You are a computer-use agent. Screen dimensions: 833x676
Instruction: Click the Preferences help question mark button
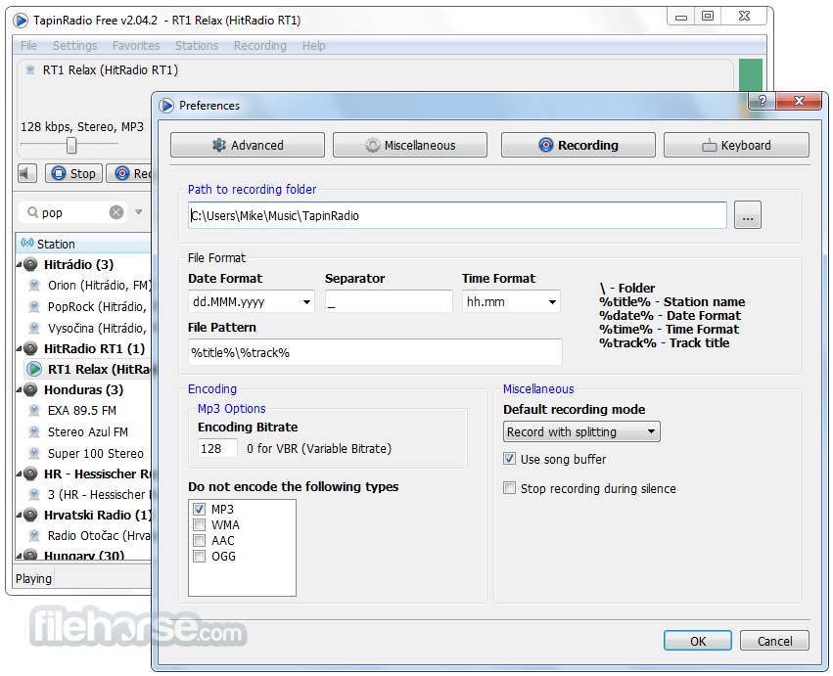[x=762, y=101]
